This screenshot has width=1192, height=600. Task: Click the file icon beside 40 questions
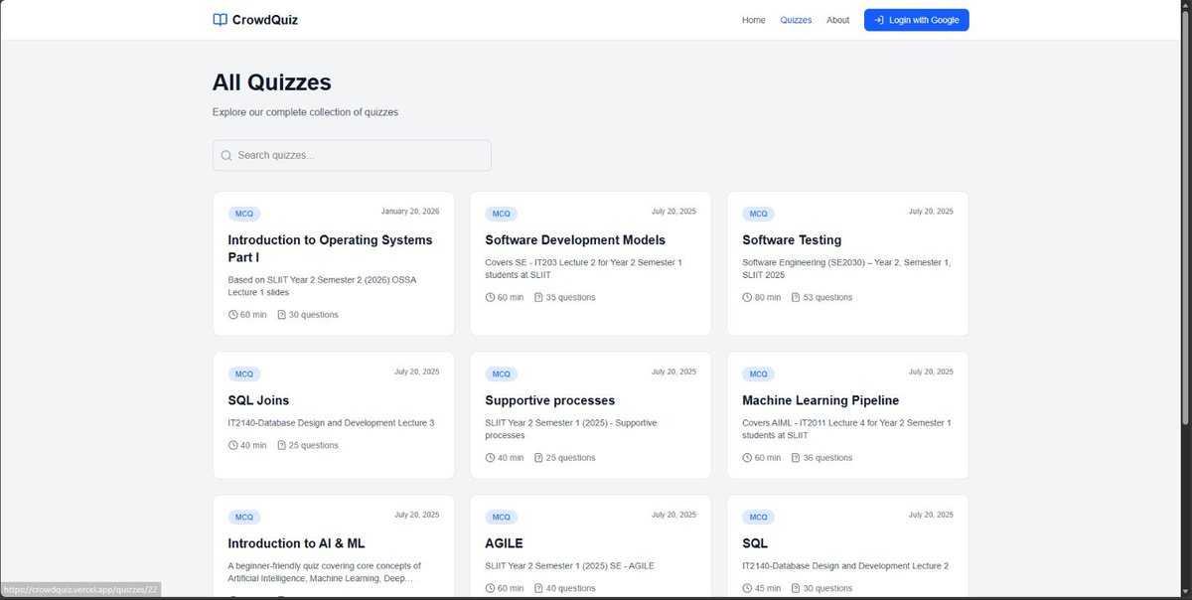(538, 588)
